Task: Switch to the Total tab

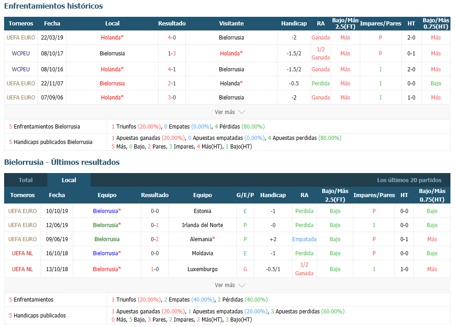Action: [26, 180]
